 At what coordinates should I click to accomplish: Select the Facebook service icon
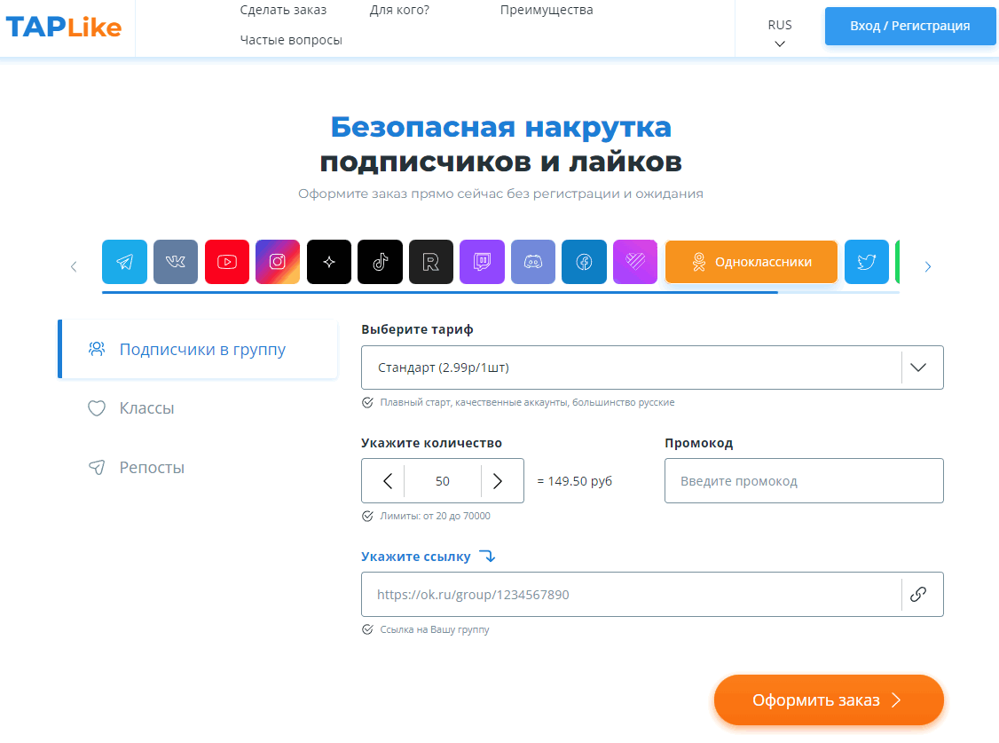point(585,262)
